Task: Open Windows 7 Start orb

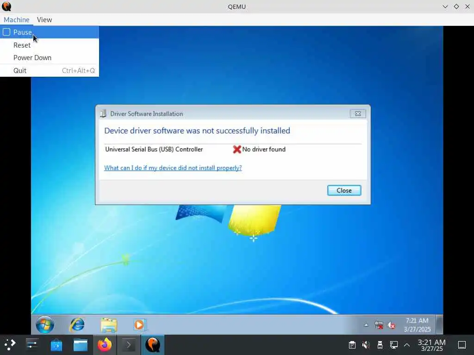Action: pyautogui.click(x=45, y=325)
